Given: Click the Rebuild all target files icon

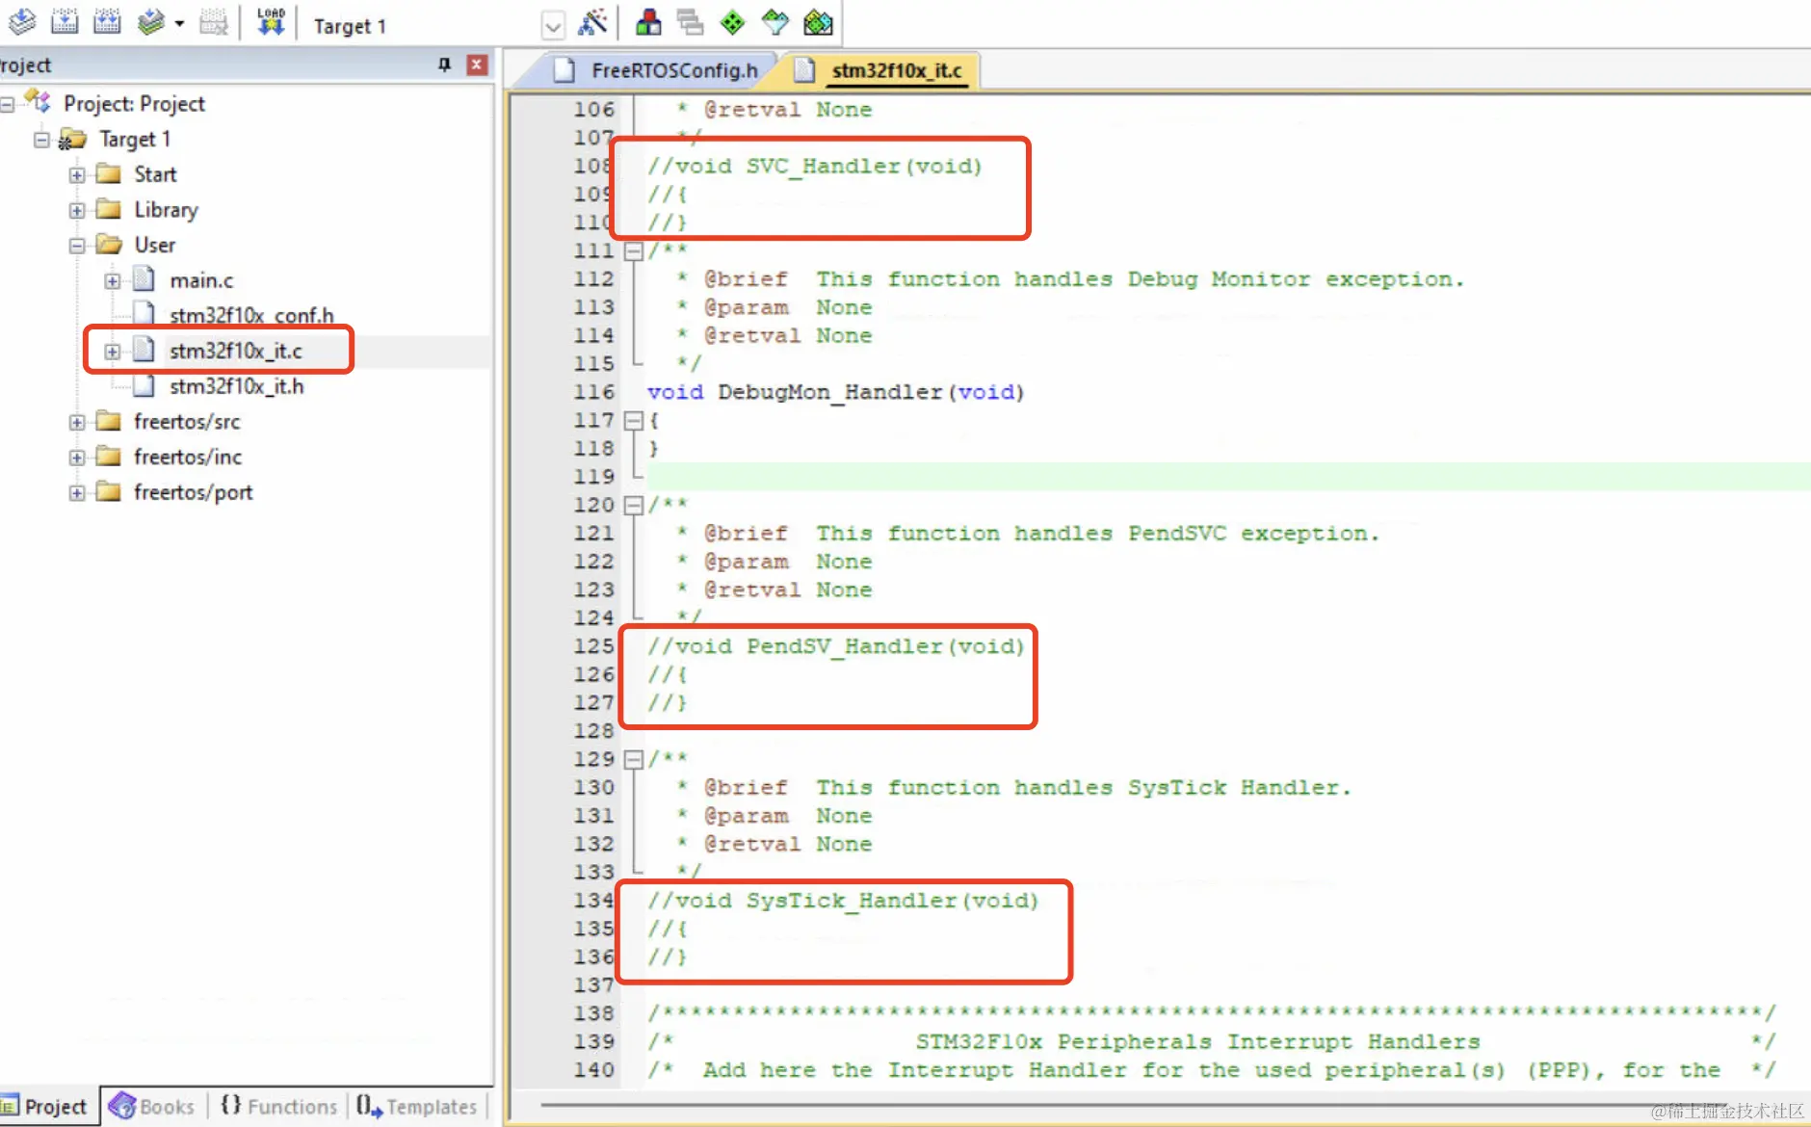Looking at the screenshot, I should [107, 22].
